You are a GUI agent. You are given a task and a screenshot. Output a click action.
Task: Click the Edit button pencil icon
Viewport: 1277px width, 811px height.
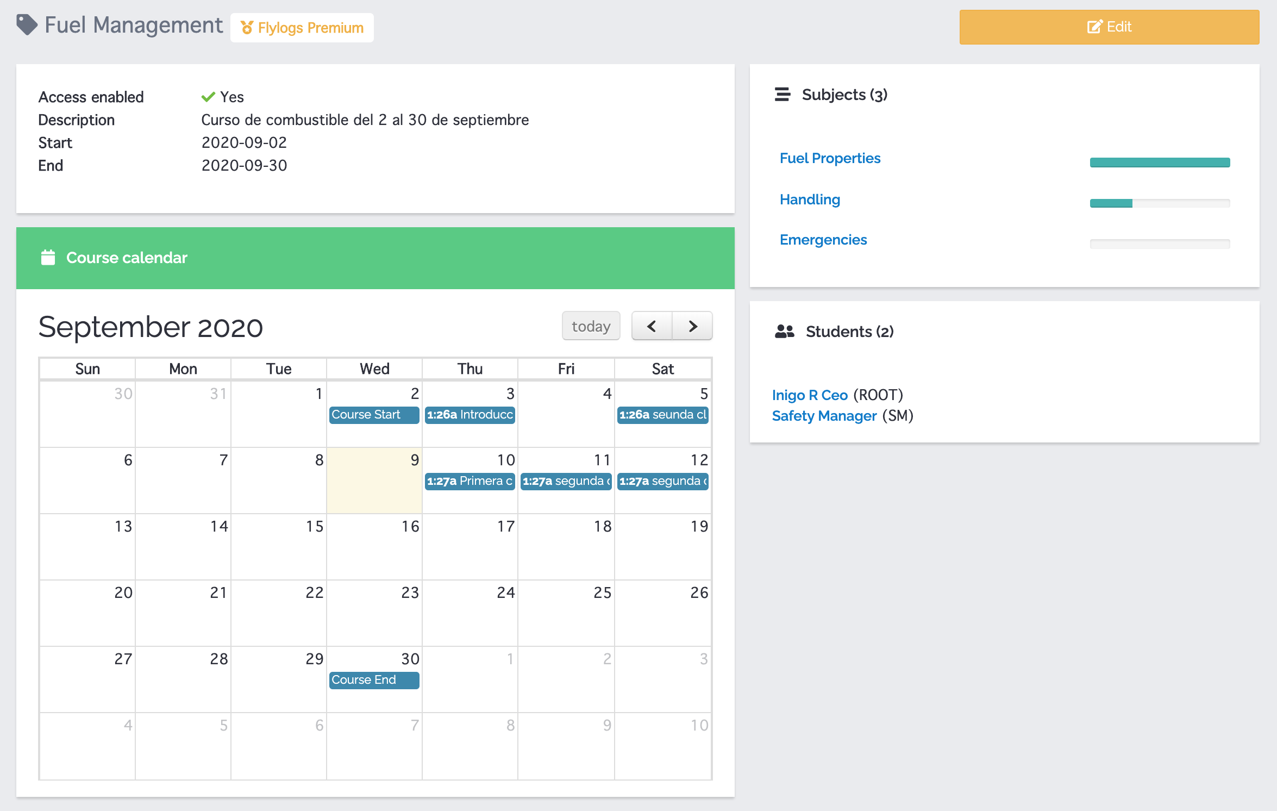[1094, 26]
